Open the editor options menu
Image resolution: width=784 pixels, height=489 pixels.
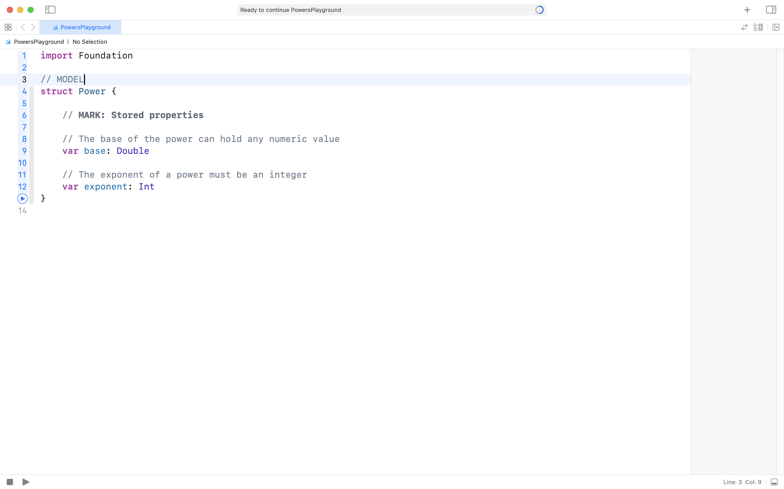(x=758, y=27)
